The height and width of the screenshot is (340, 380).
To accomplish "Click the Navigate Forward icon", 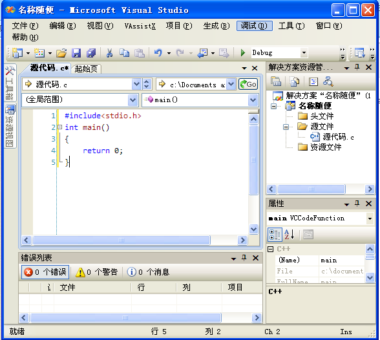I will coord(224,53).
